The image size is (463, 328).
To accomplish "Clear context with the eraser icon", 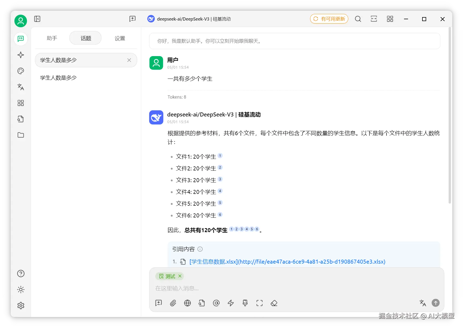I will click(x=274, y=303).
